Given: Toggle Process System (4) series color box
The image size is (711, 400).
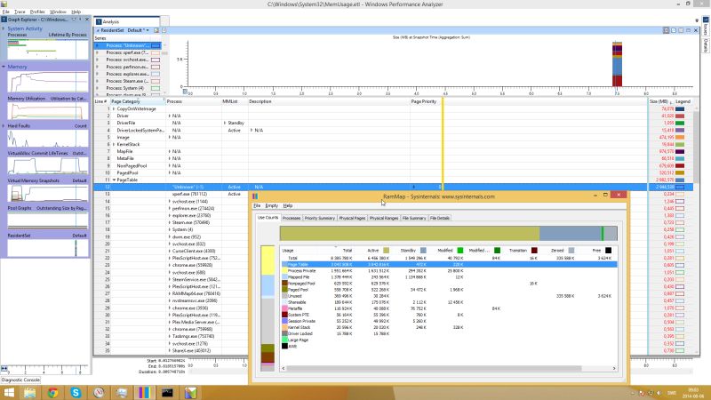Looking at the screenshot, I should tap(156, 88).
